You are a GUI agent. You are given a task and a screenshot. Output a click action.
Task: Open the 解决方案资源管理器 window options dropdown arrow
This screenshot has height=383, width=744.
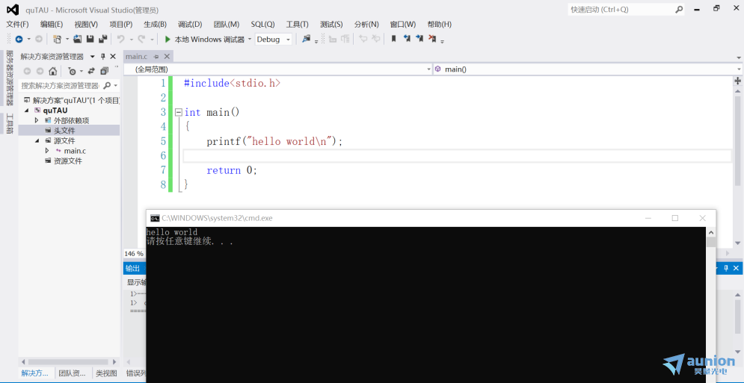(x=93, y=57)
